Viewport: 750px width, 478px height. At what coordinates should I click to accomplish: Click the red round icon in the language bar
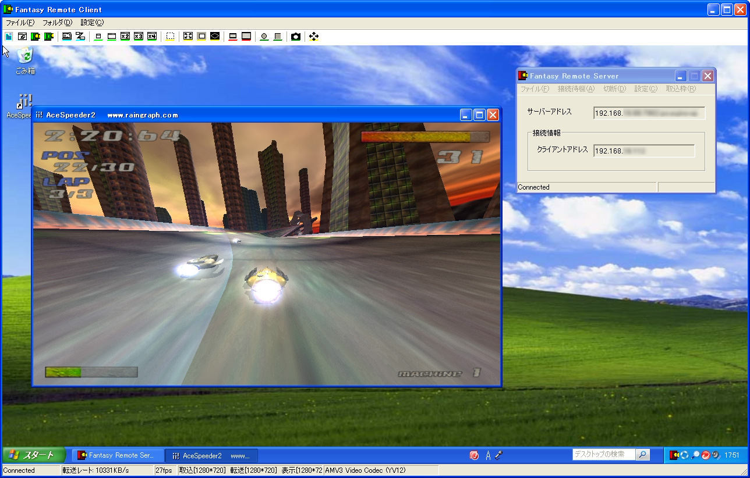475,456
